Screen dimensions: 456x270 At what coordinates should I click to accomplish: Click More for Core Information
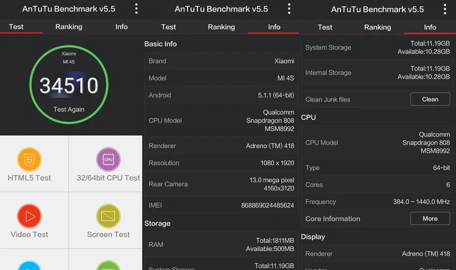[x=430, y=219]
